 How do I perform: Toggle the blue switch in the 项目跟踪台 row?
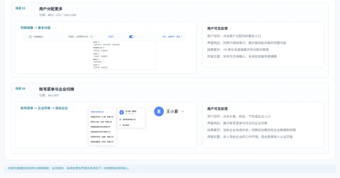click(132, 37)
